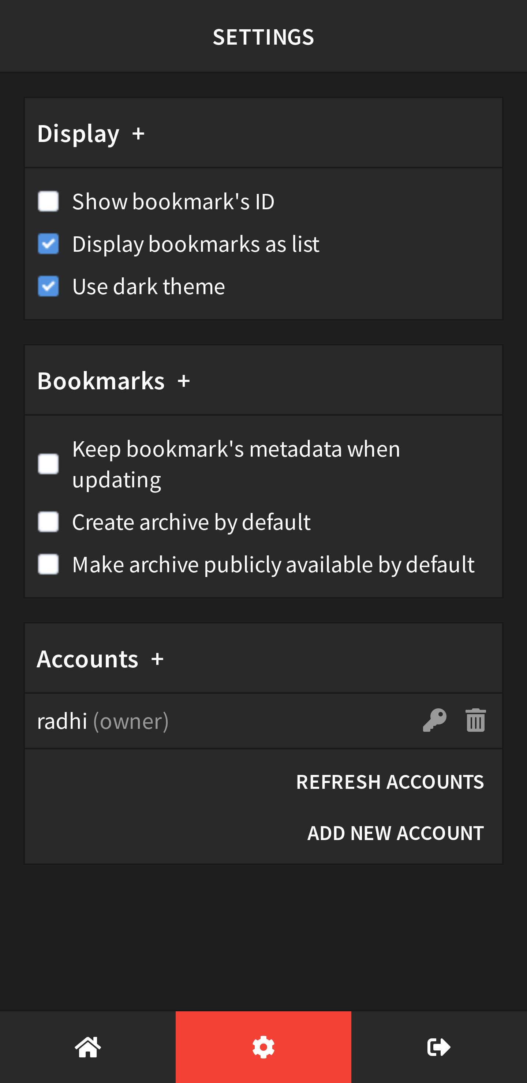Open the home page from bottom bar

point(87,1047)
